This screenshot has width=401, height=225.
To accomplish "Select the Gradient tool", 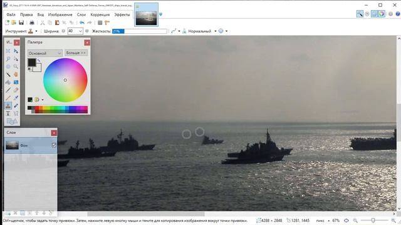I will (16, 82).
